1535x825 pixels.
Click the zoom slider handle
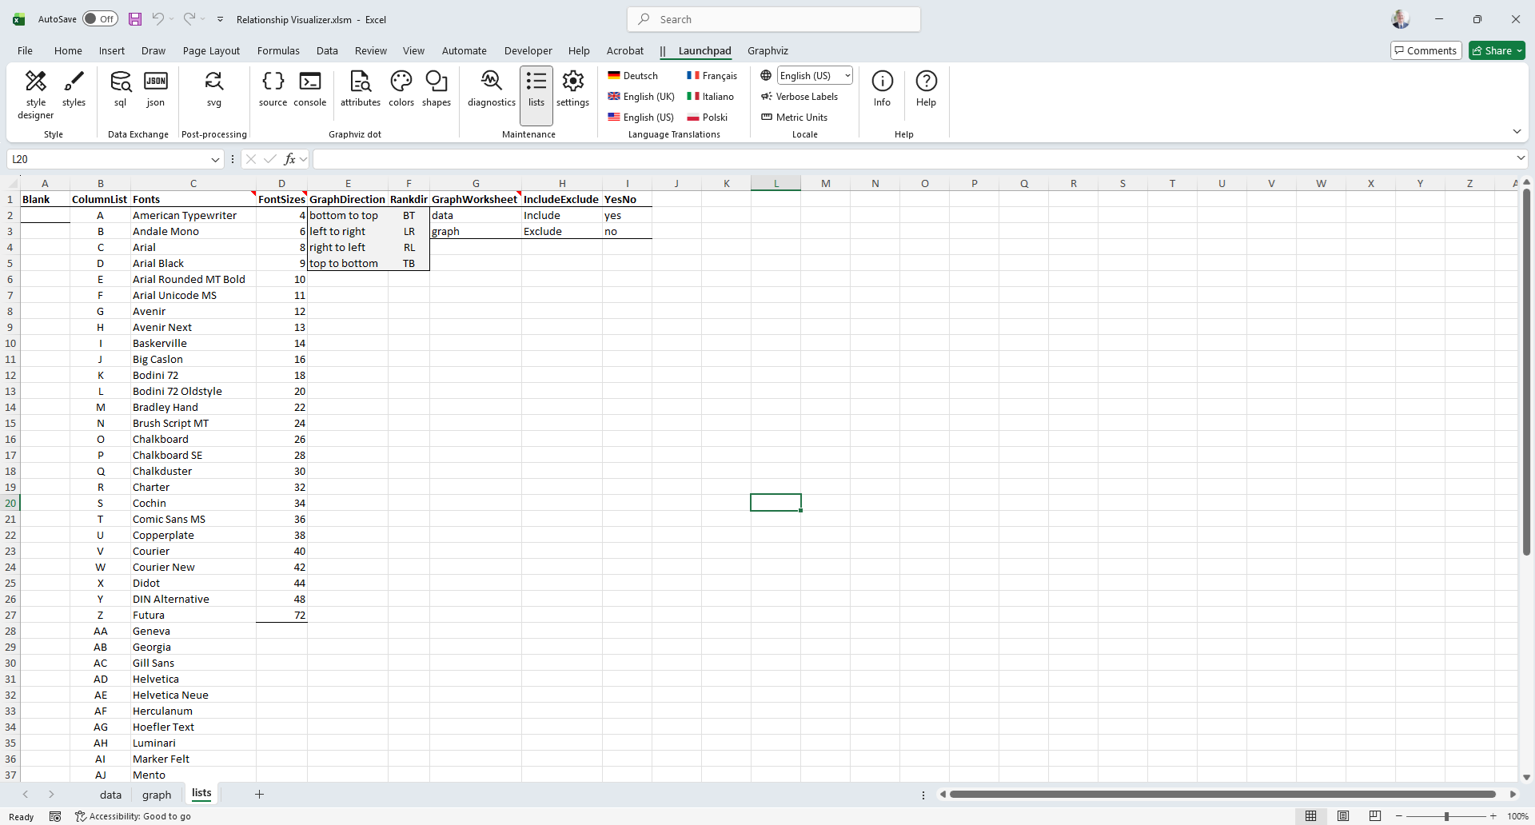pos(1446,816)
